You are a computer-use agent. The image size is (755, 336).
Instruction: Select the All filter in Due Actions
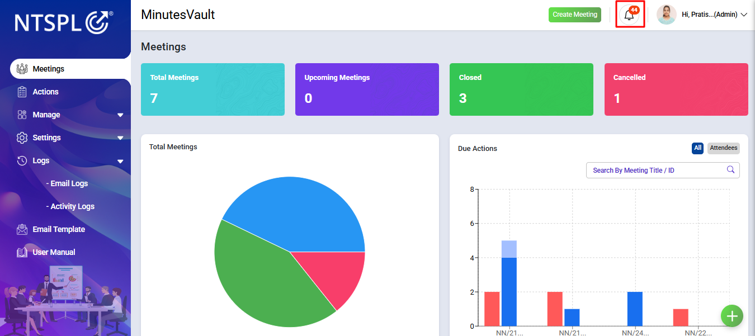697,148
